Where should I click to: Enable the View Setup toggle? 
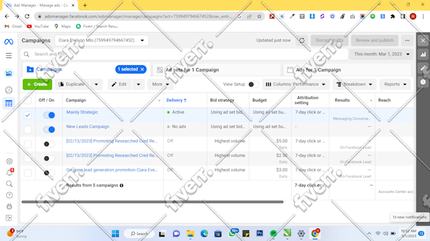(254, 85)
